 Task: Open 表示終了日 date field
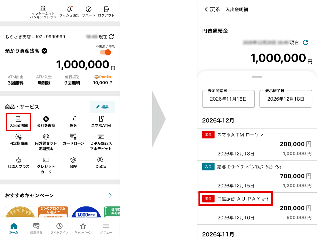click(x=286, y=99)
